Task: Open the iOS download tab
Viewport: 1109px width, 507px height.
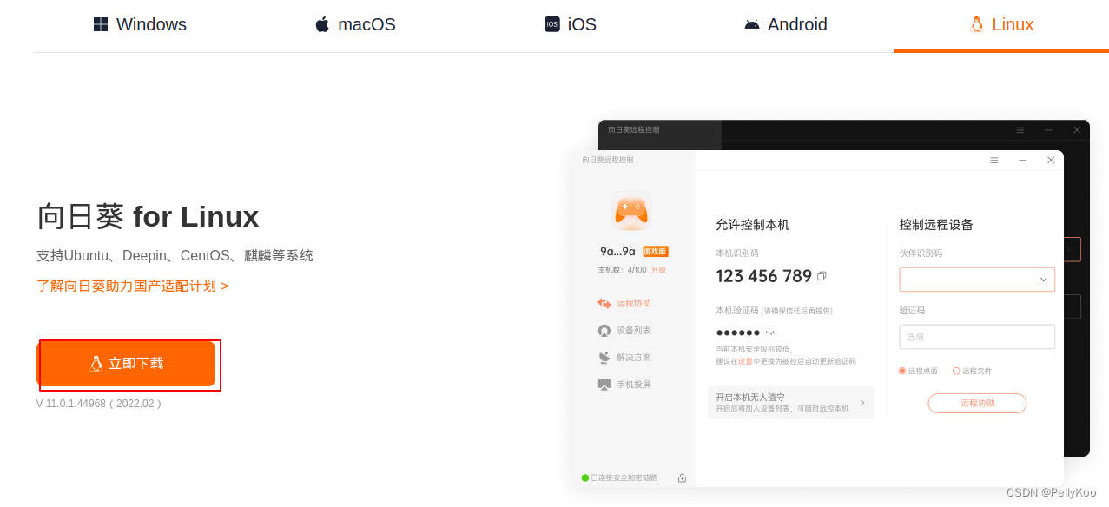Action: (571, 24)
